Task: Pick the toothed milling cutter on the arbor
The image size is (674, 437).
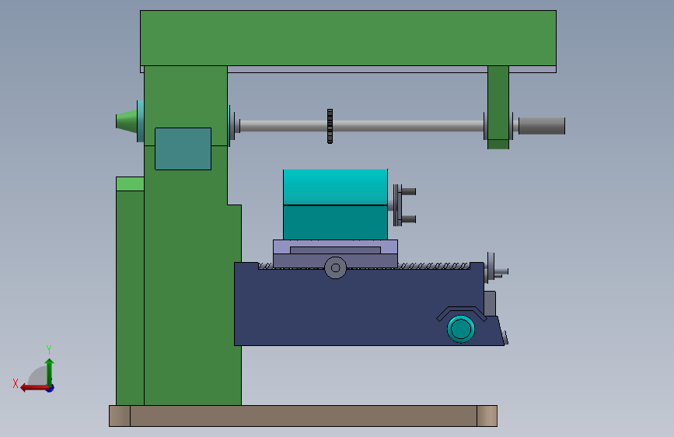Action: click(x=330, y=126)
